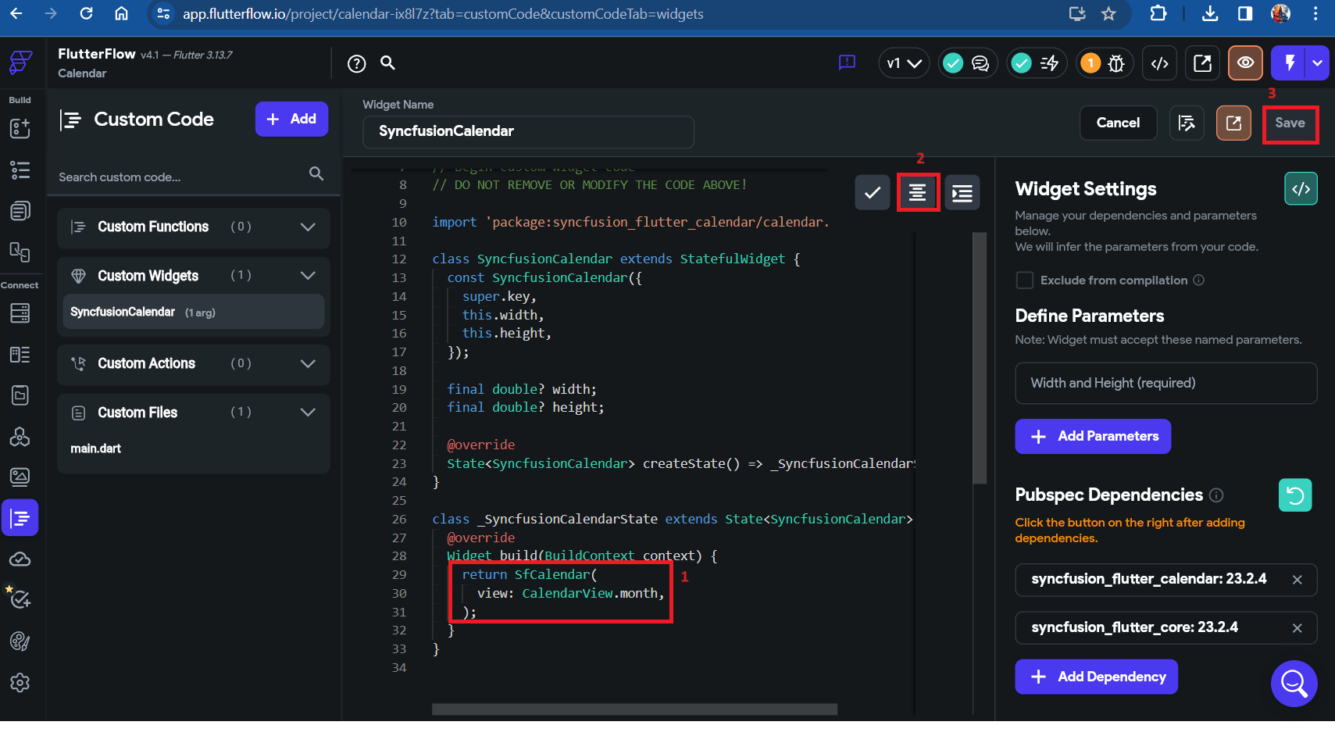Open the App State sidebar icon
Viewport: 1335px width, 736px height.
(20, 395)
